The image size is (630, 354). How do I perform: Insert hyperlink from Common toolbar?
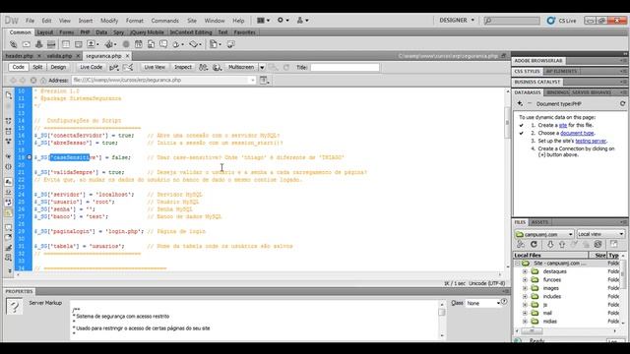point(13,44)
